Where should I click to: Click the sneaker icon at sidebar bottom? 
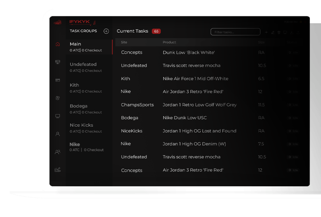pyautogui.click(x=57, y=170)
